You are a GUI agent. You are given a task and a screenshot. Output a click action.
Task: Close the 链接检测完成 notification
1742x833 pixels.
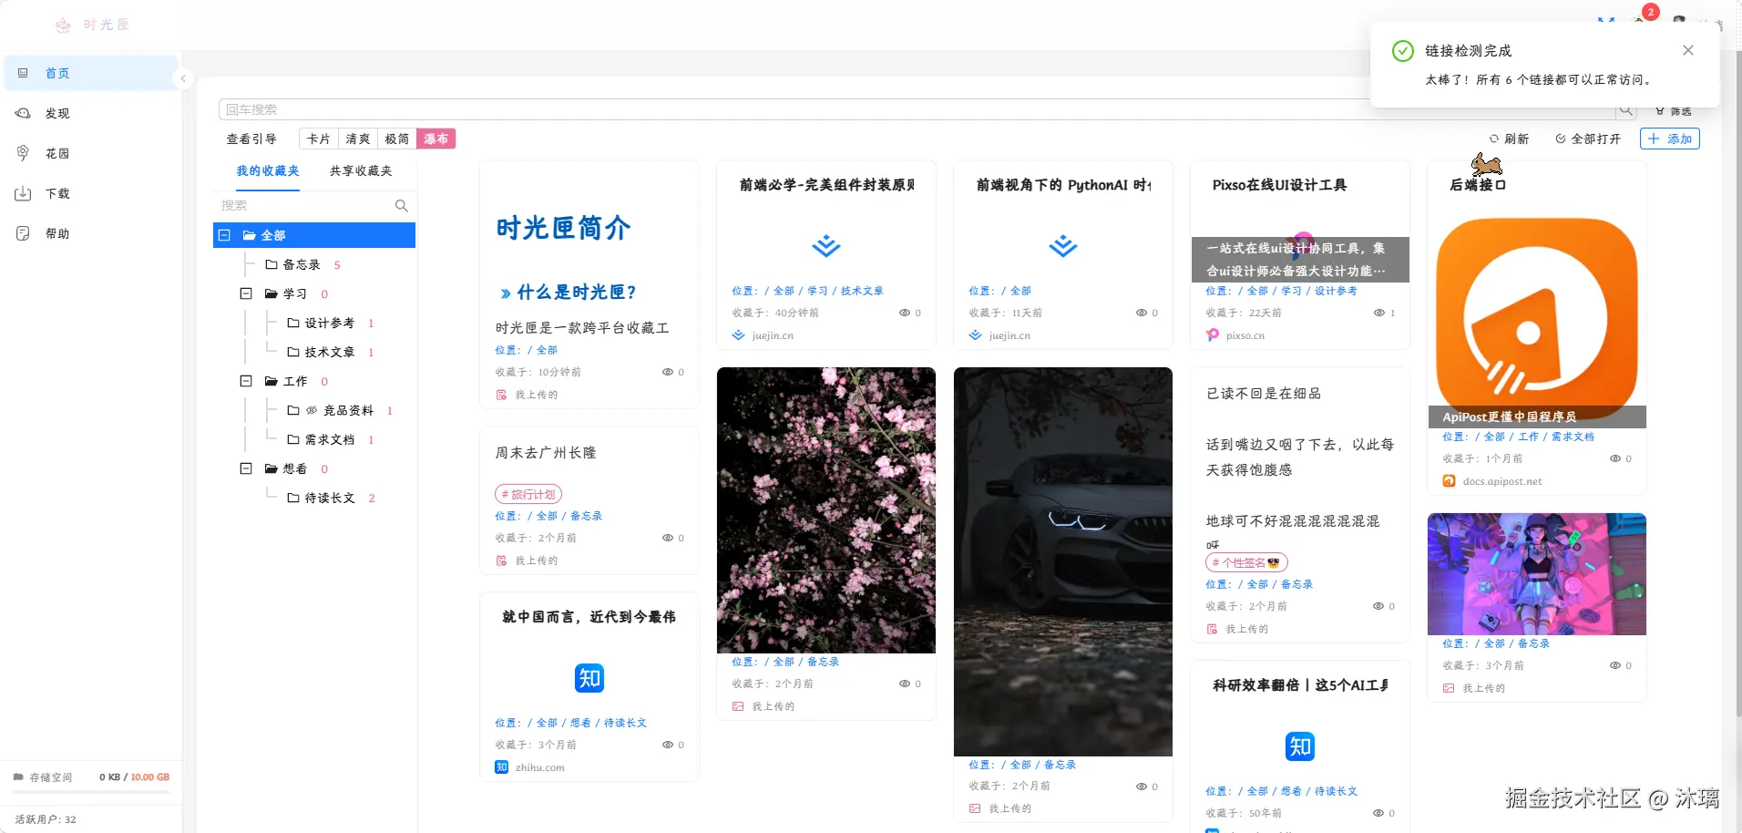click(x=1688, y=50)
